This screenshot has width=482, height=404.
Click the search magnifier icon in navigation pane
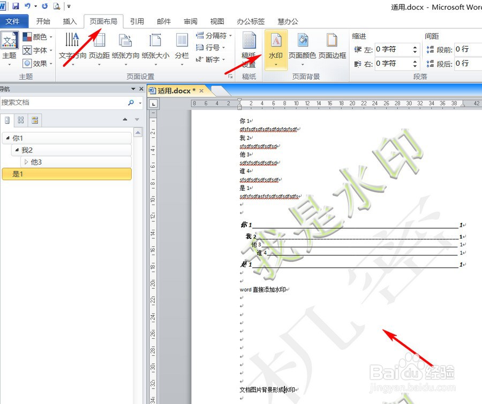[131, 103]
